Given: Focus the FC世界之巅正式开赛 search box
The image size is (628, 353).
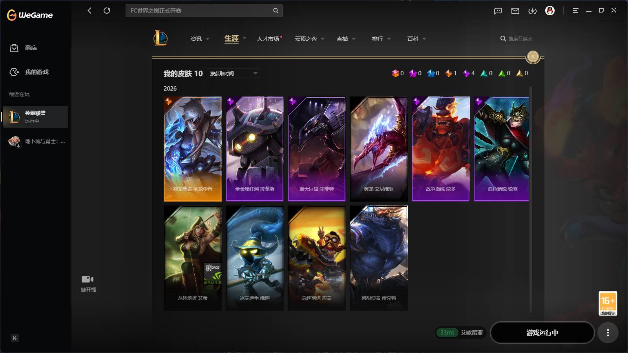Looking at the screenshot, I should [204, 11].
